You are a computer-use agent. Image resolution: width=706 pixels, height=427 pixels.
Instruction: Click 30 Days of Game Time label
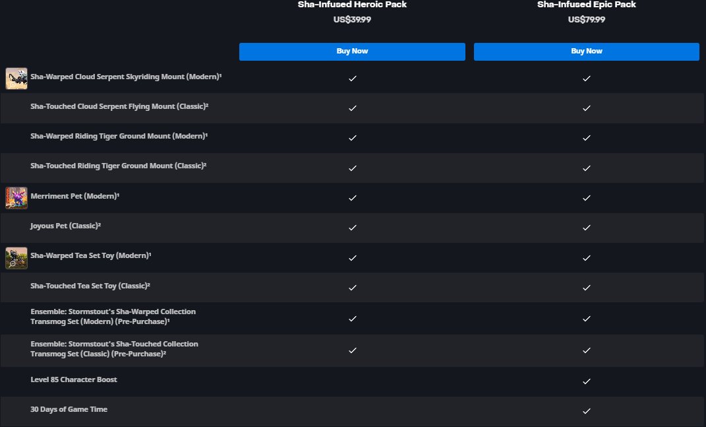tap(69, 409)
